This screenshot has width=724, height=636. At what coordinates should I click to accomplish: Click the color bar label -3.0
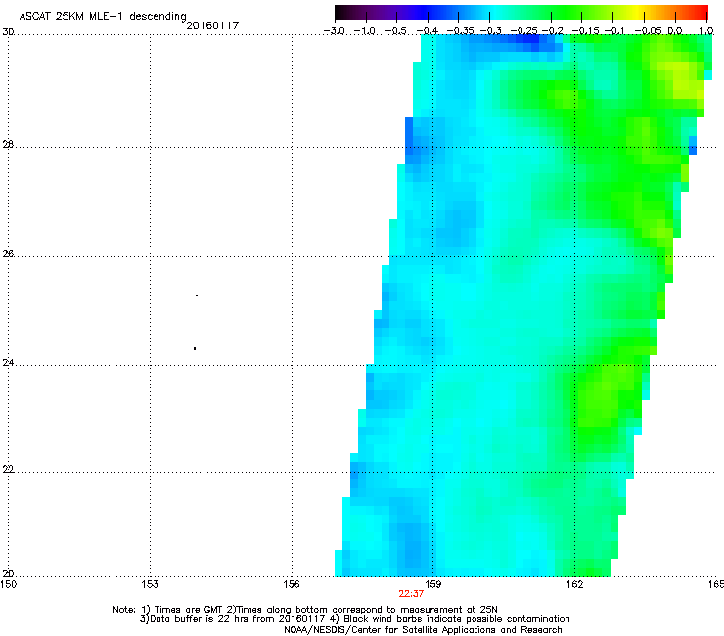click(x=335, y=31)
